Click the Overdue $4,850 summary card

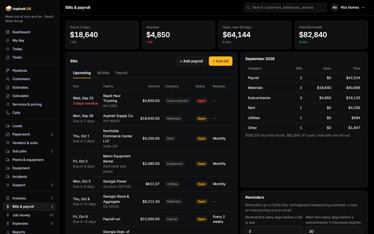178,35
